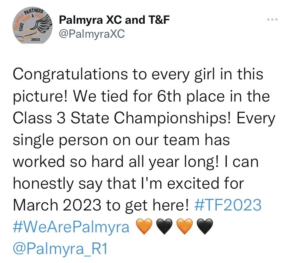Click the first black heart emoji
This screenshot has height=263, width=284.
click(x=165, y=226)
